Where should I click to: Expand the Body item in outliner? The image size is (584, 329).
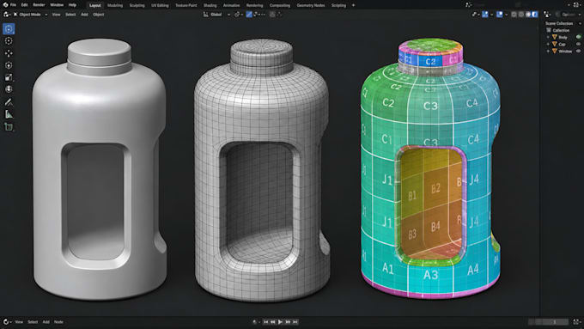coord(548,37)
